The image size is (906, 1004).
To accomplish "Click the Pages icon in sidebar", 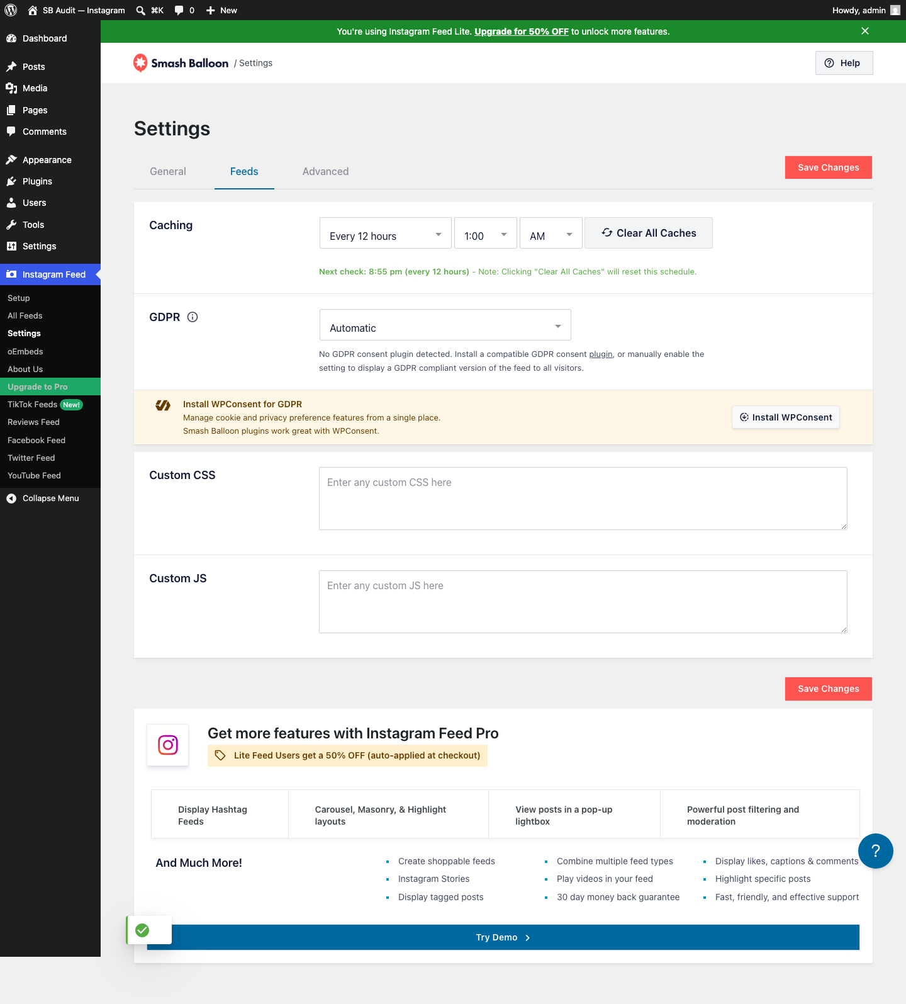I will point(11,110).
